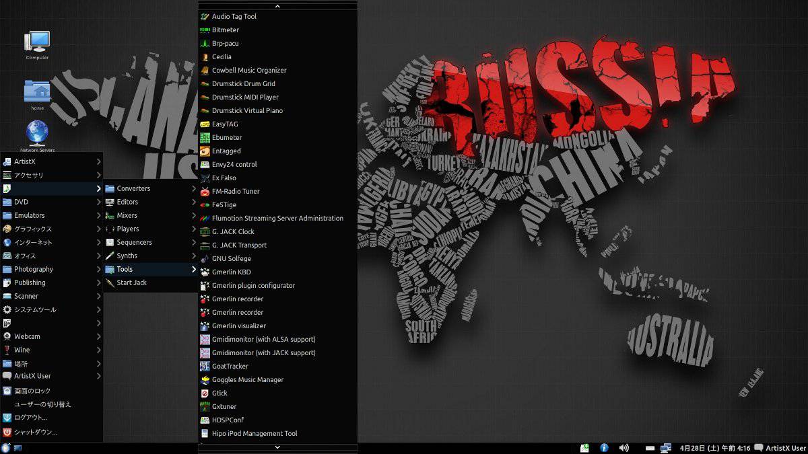The height and width of the screenshot is (454, 808).
Task: Start Brp-pacu using its icon
Action: click(x=205, y=43)
